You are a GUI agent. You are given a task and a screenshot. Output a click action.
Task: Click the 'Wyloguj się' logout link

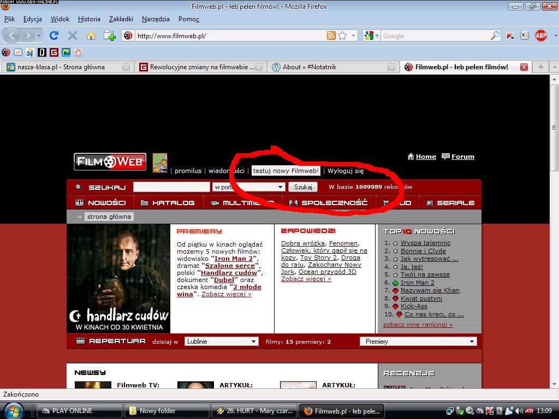coord(346,171)
